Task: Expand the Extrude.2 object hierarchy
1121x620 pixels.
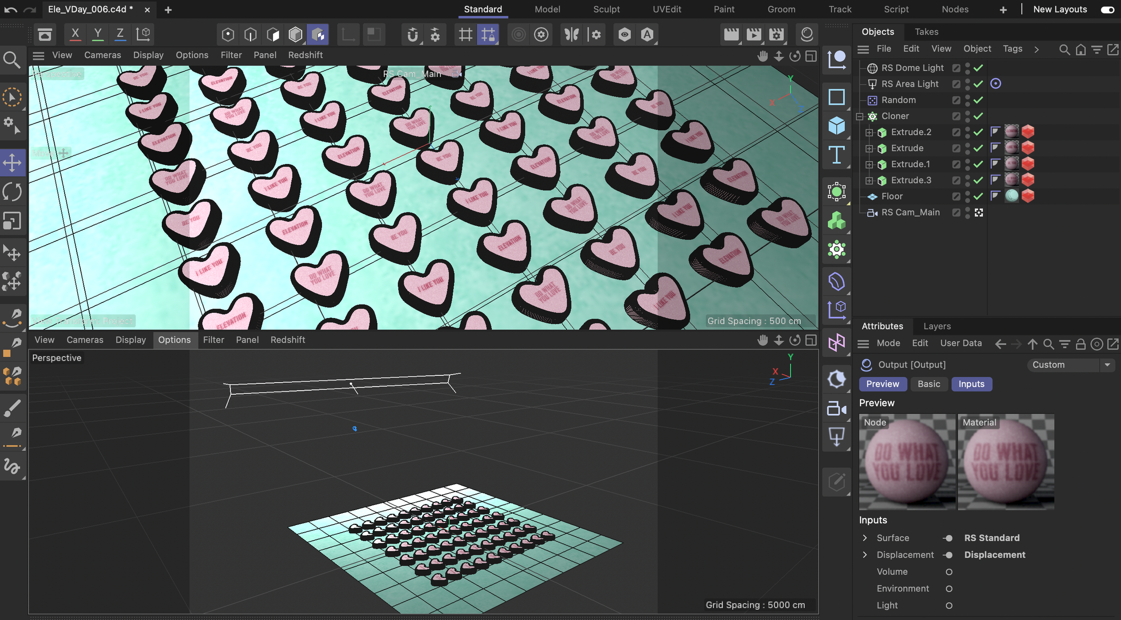Action: tap(869, 133)
